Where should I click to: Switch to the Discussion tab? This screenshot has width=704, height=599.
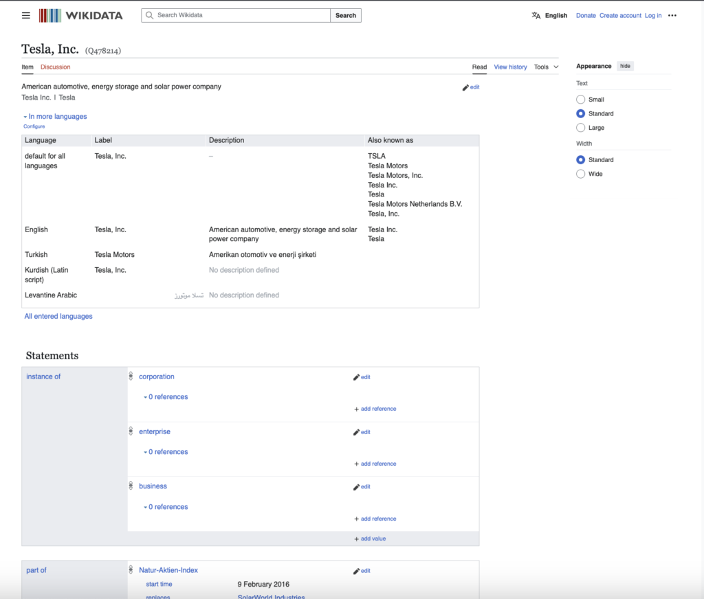pos(55,67)
